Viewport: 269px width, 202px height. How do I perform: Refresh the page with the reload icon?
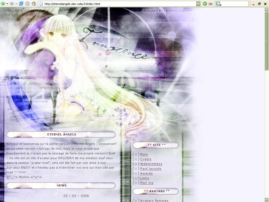[x=21, y=4]
